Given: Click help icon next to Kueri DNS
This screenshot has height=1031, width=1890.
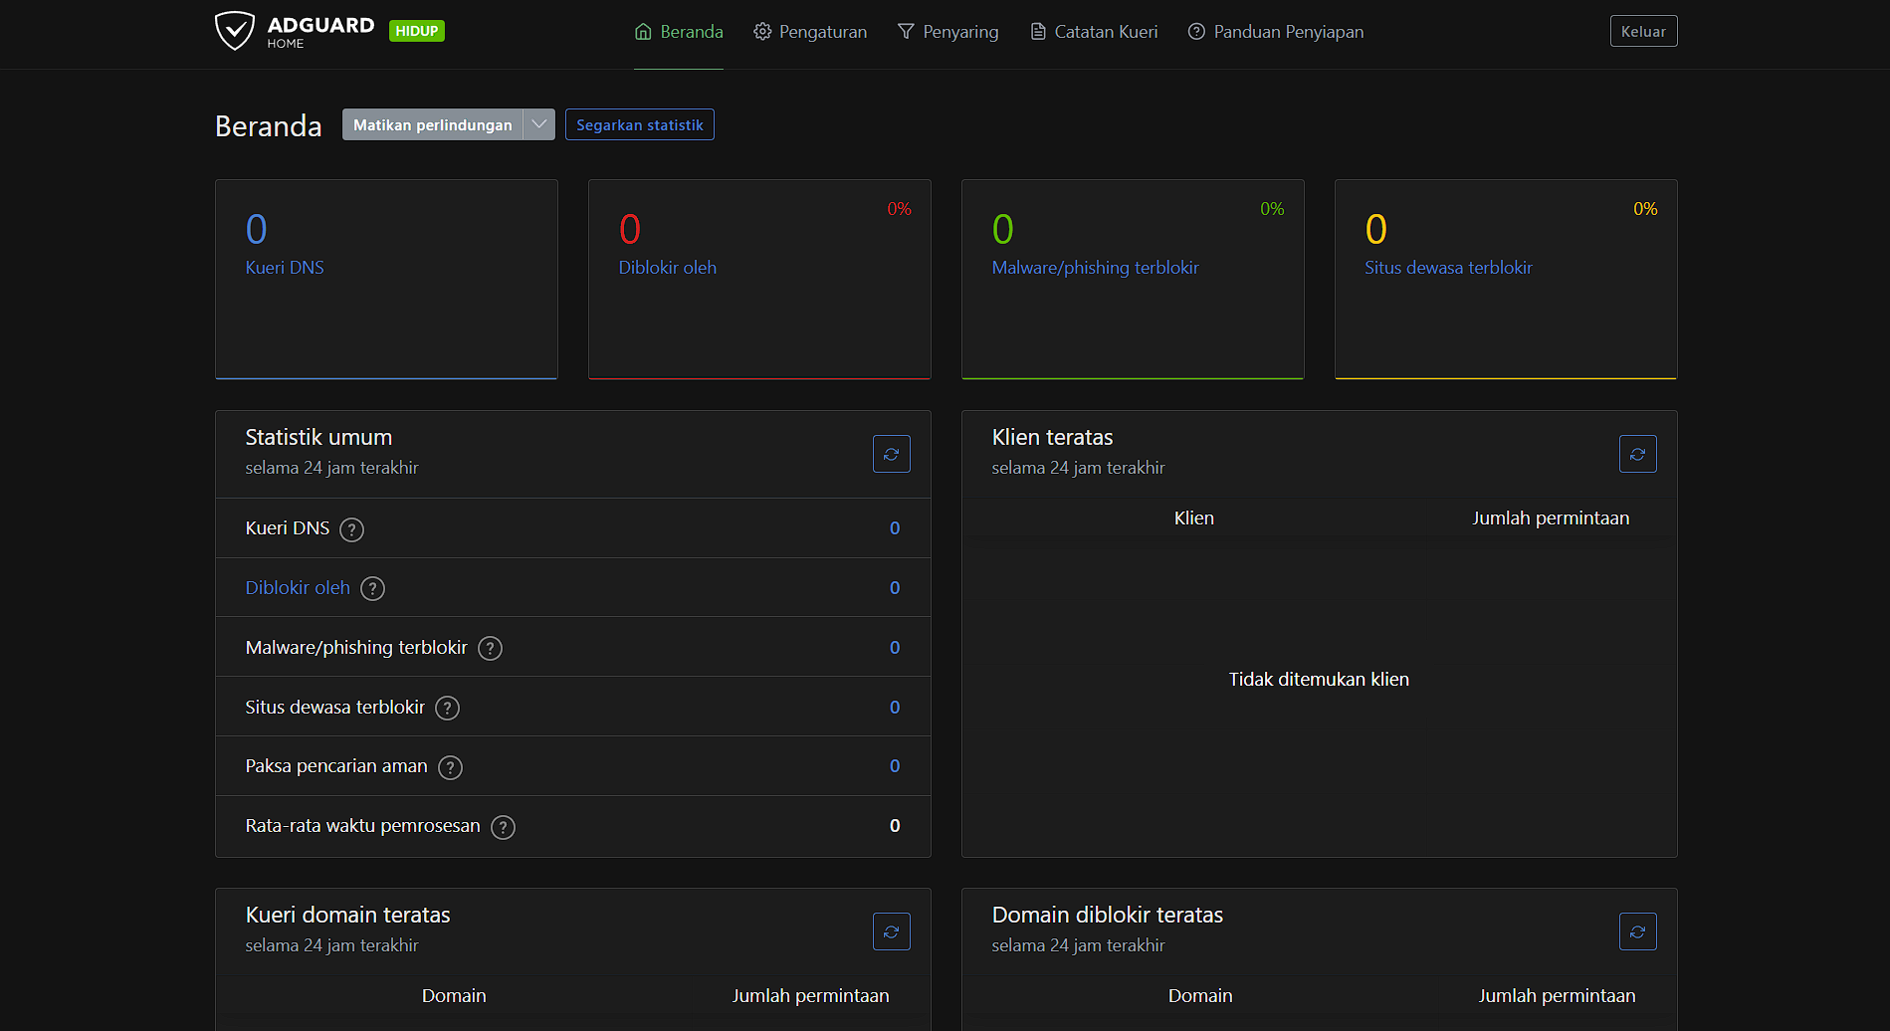Looking at the screenshot, I should 351,529.
